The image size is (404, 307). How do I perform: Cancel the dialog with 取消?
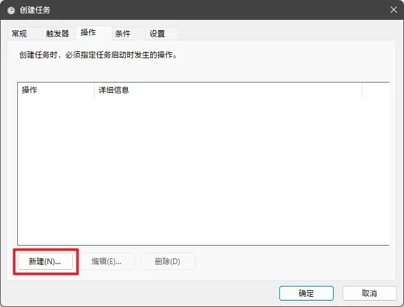coord(369,293)
